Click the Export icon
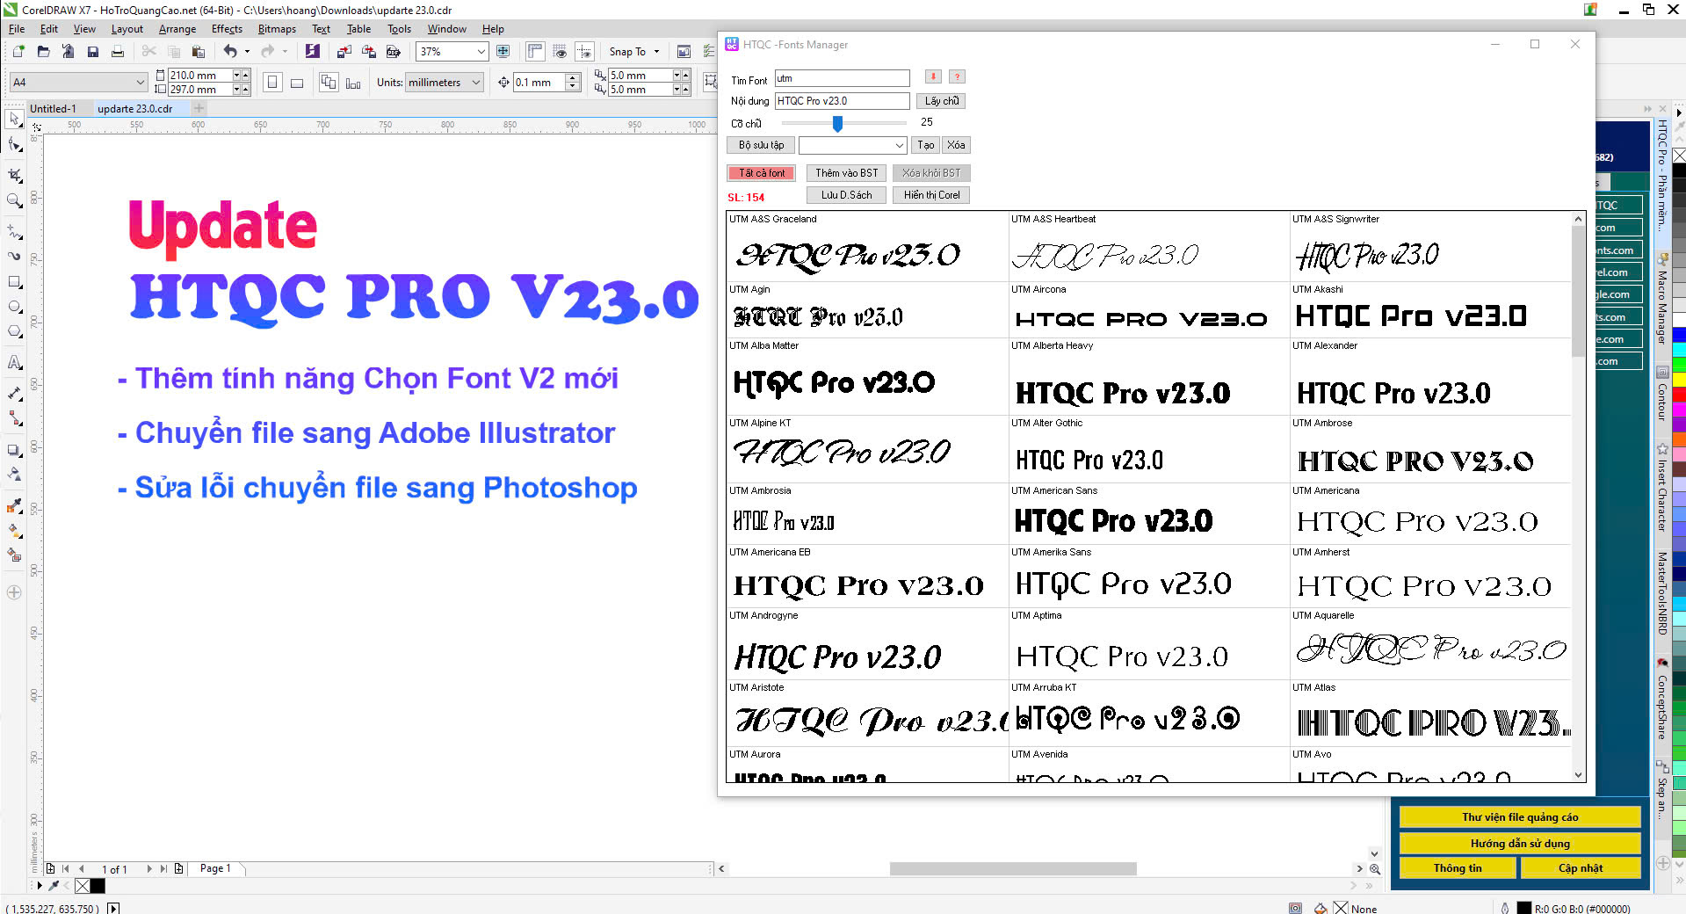This screenshot has width=1686, height=914. [x=369, y=52]
